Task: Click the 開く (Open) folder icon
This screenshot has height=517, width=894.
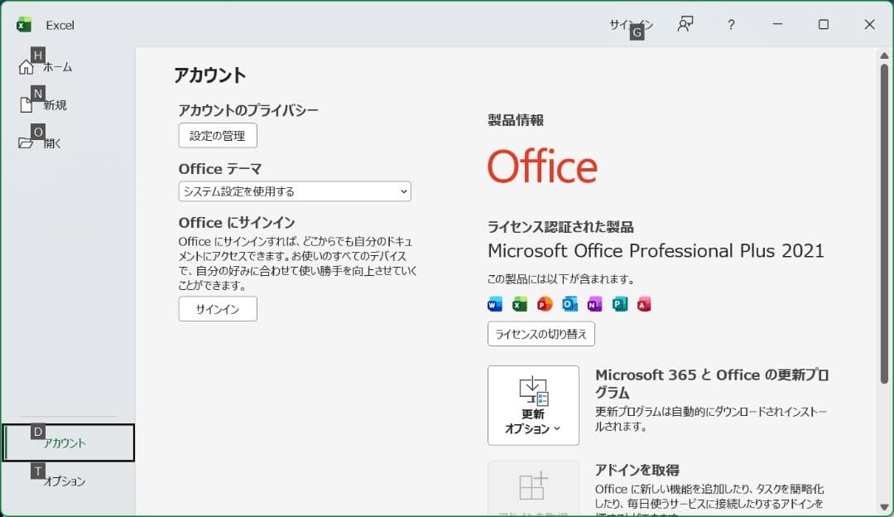Action: [25, 143]
